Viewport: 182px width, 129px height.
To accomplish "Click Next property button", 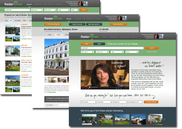I will coord(118,24).
